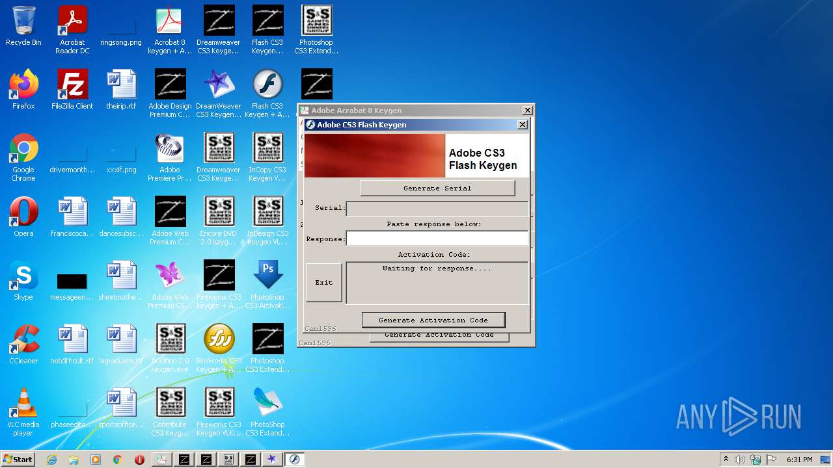Open Action Center flag tray icon
The image size is (833, 468).
(771, 460)
